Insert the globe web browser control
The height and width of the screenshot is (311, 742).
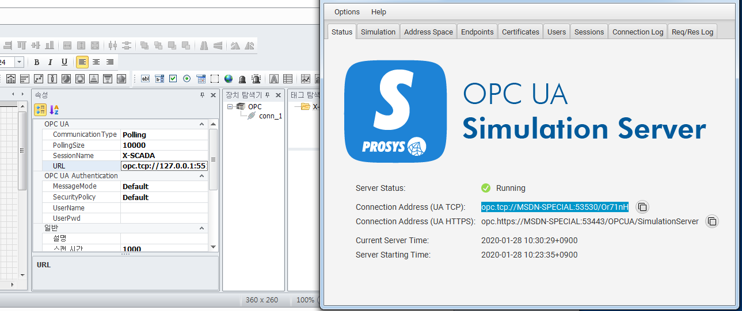pos(229,79)
